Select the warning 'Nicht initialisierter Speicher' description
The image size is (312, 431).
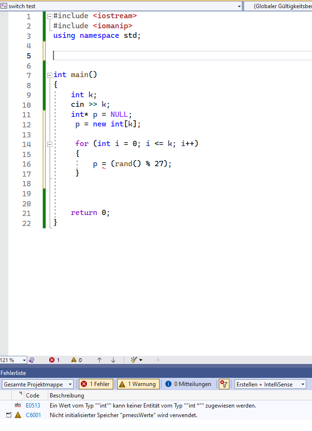pos(123,415)
